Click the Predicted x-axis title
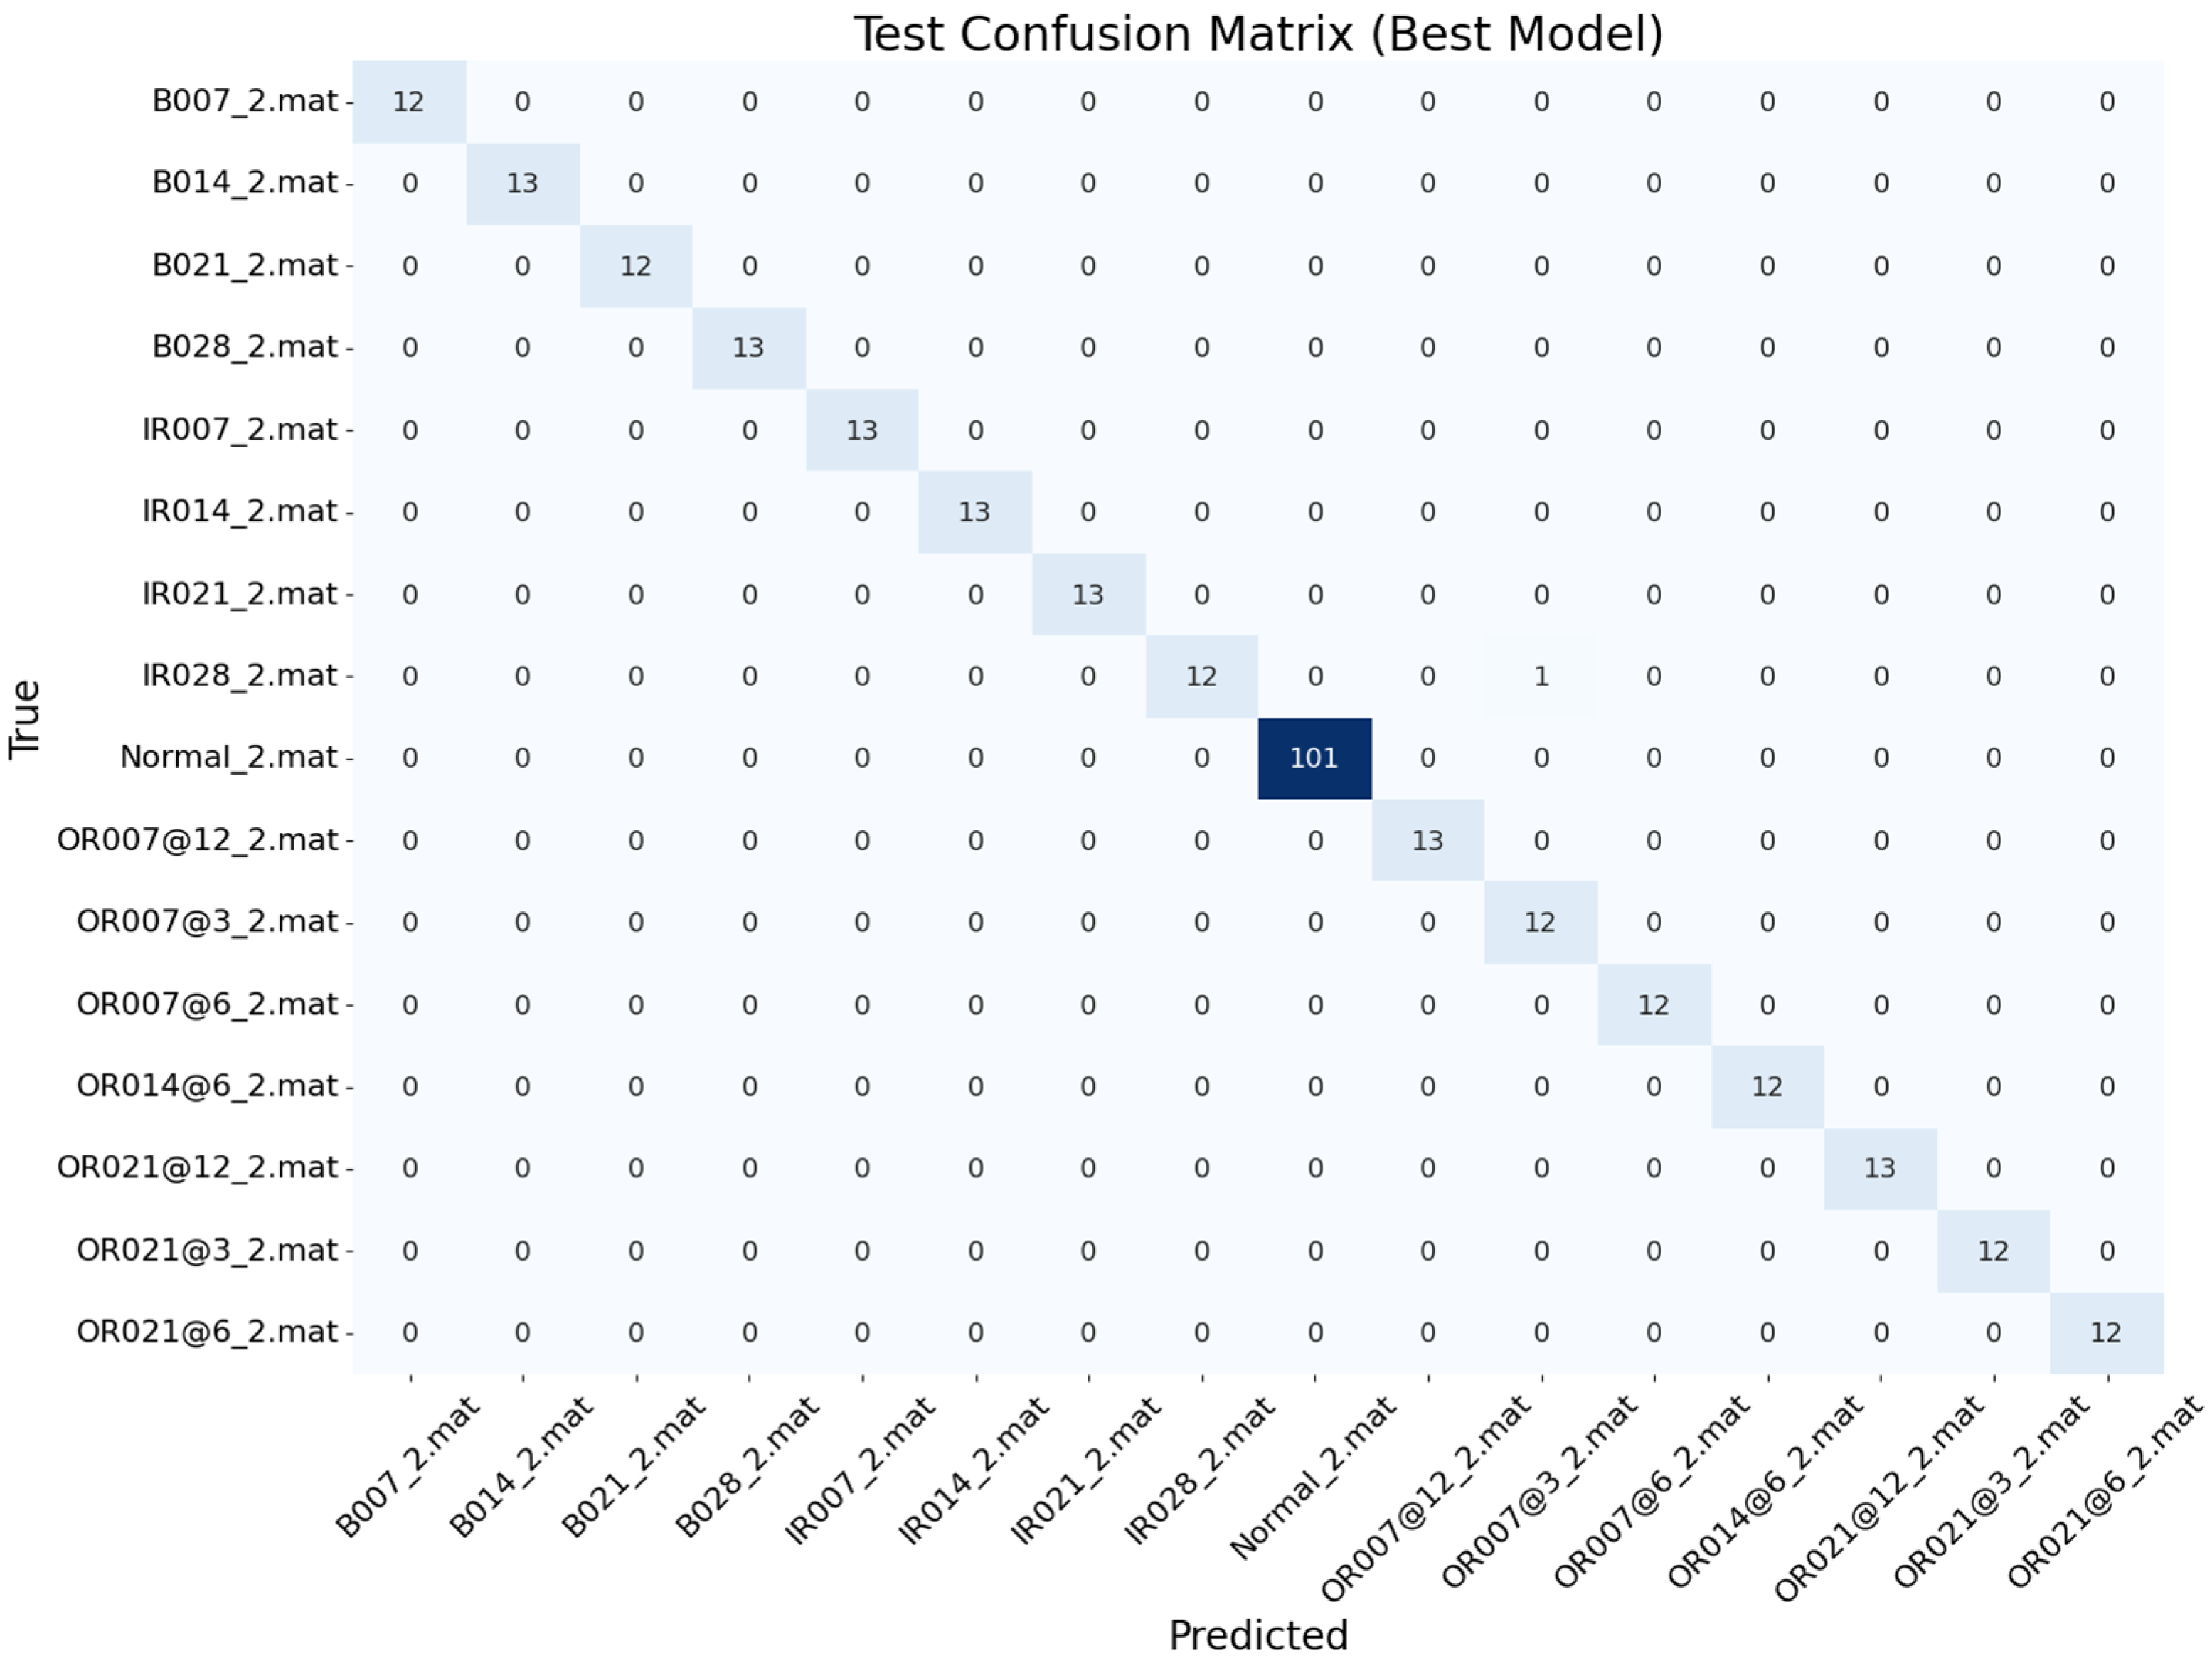Image resolution: width=2212 pixels, height=1666 pixels. coord(1258,1636)
